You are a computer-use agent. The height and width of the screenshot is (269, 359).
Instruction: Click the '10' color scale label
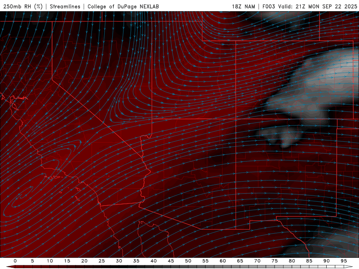[50, 261]
